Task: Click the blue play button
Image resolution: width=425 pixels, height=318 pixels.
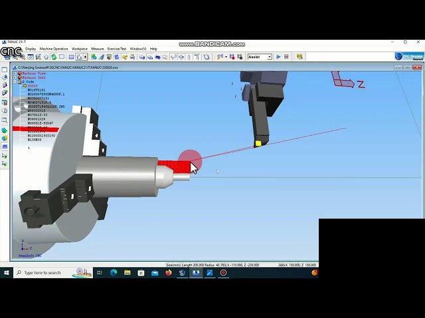Action: 278,57
